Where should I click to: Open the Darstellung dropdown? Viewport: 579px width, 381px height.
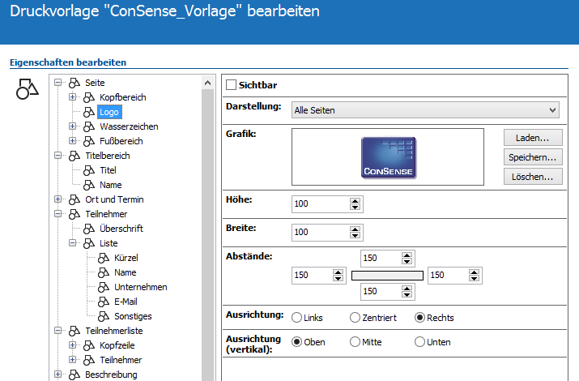pos(425,109)
